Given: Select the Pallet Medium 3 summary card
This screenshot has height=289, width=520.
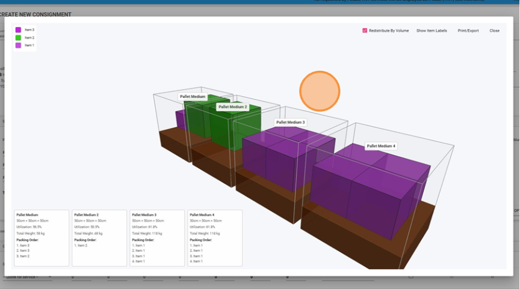Looking at the screenshot, I should click(157, 237).
